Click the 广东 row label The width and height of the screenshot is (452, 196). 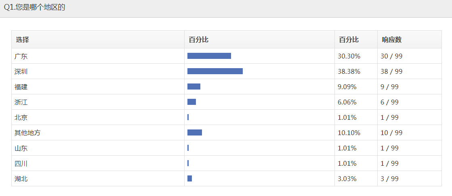tap(21, 56)
